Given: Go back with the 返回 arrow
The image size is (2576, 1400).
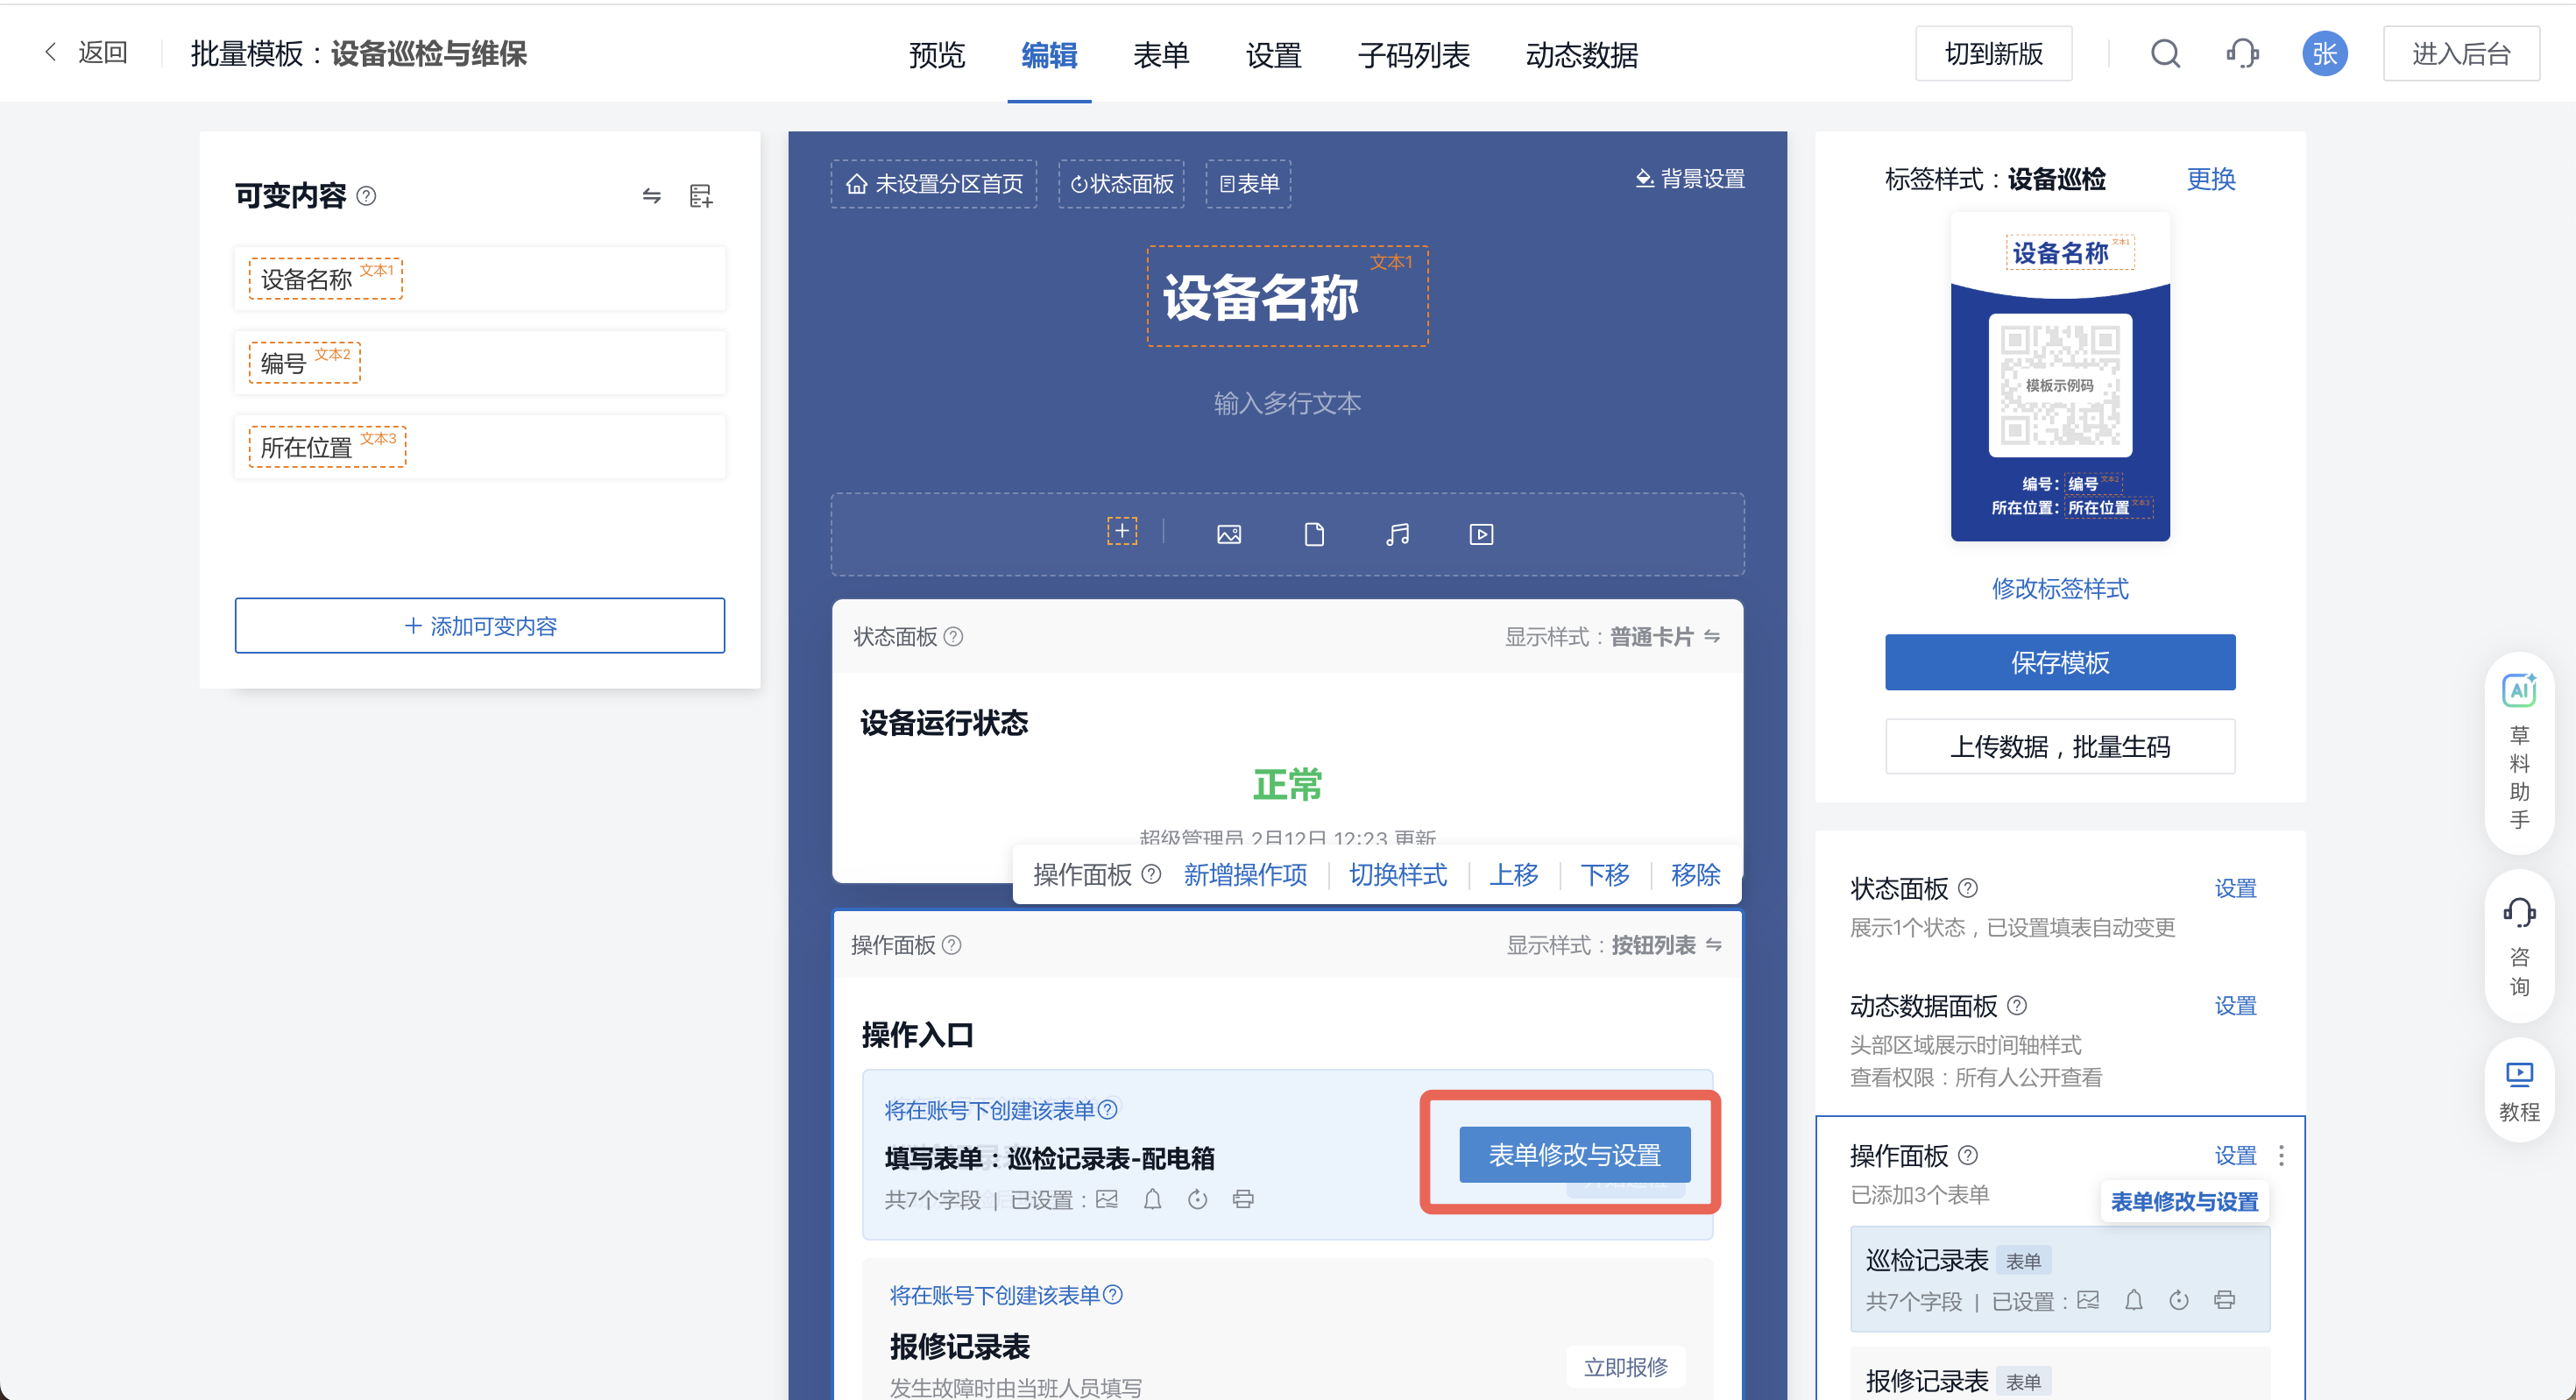Looking at the screenshot, I should pos(86,53).
